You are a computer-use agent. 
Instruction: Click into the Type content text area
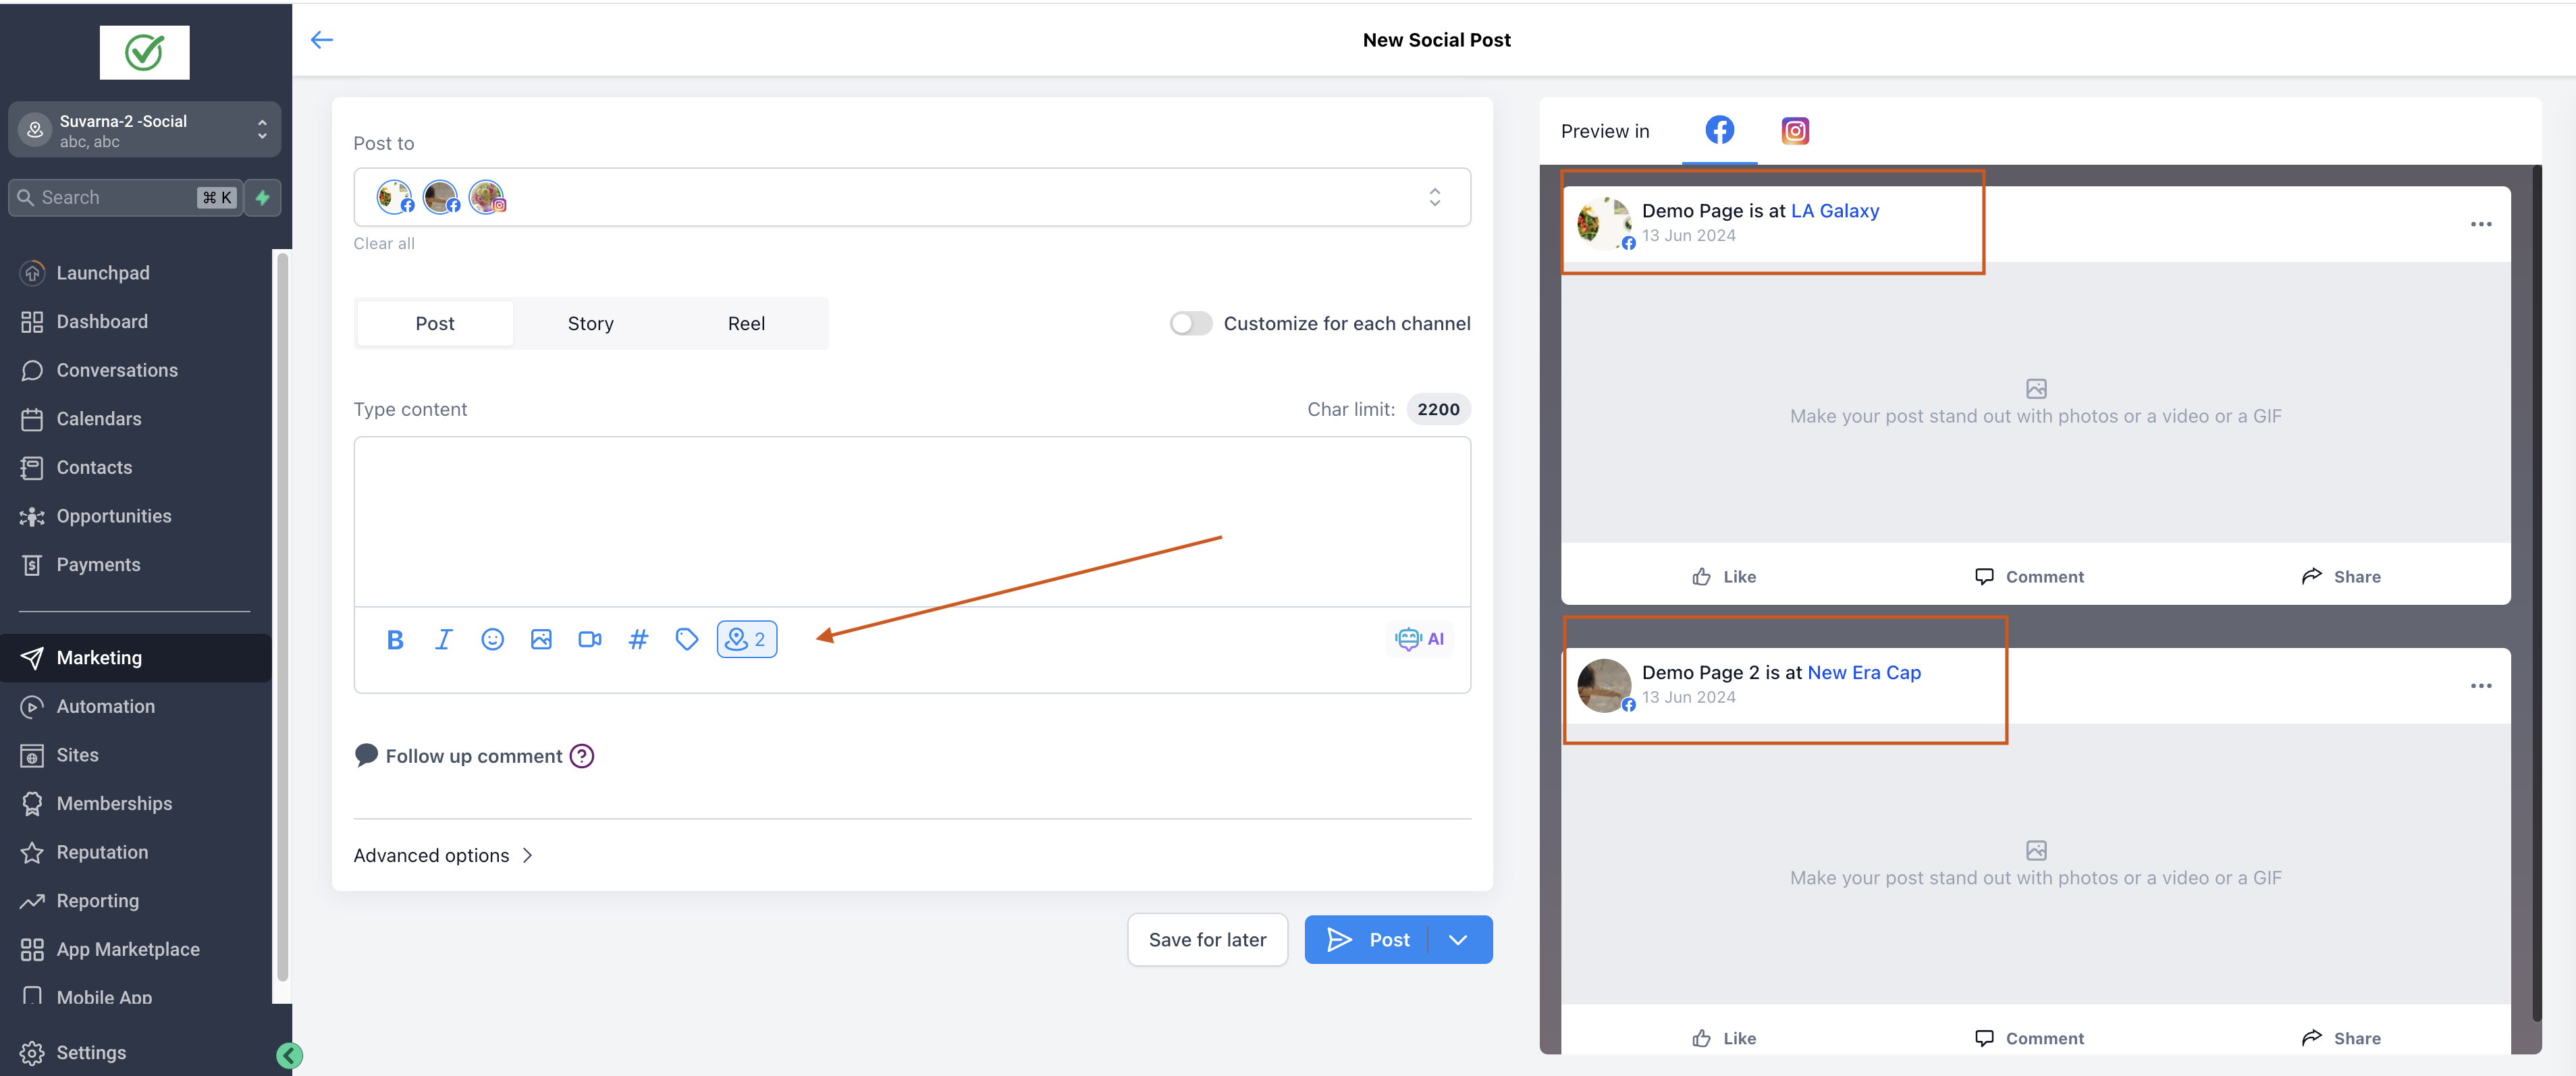tap(911, 520)
